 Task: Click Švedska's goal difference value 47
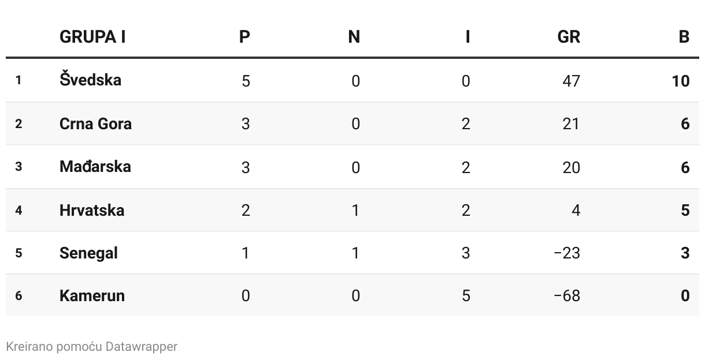(x=570, y=81)
